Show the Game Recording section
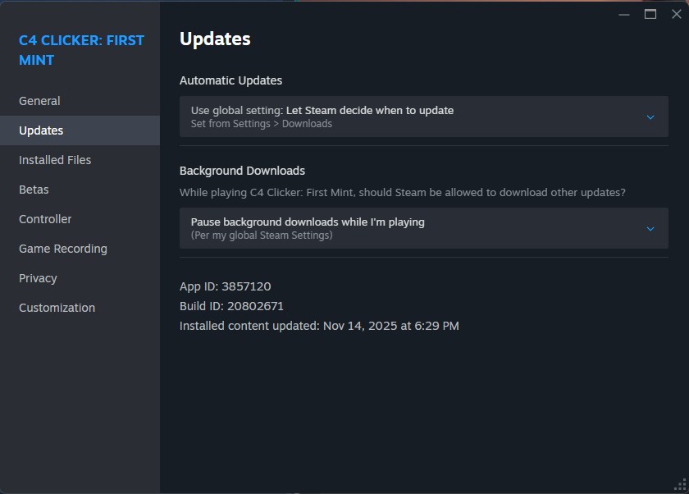689x494 pixels. click(x=63, y=249)
